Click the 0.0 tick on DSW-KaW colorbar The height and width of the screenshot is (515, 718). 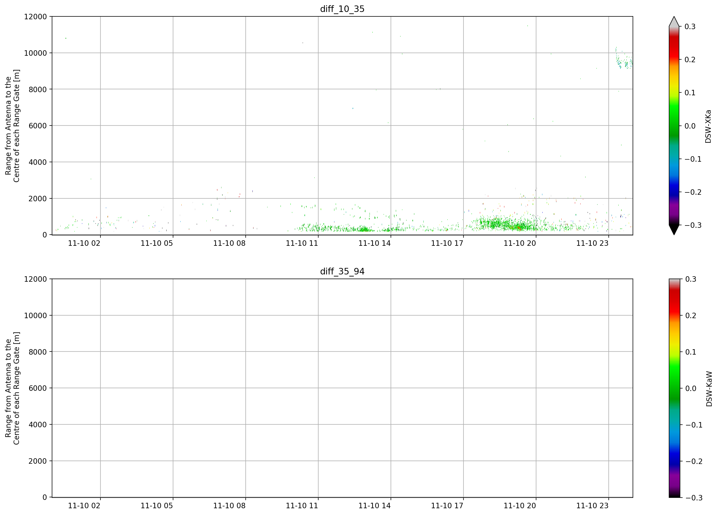coord(691,389)
